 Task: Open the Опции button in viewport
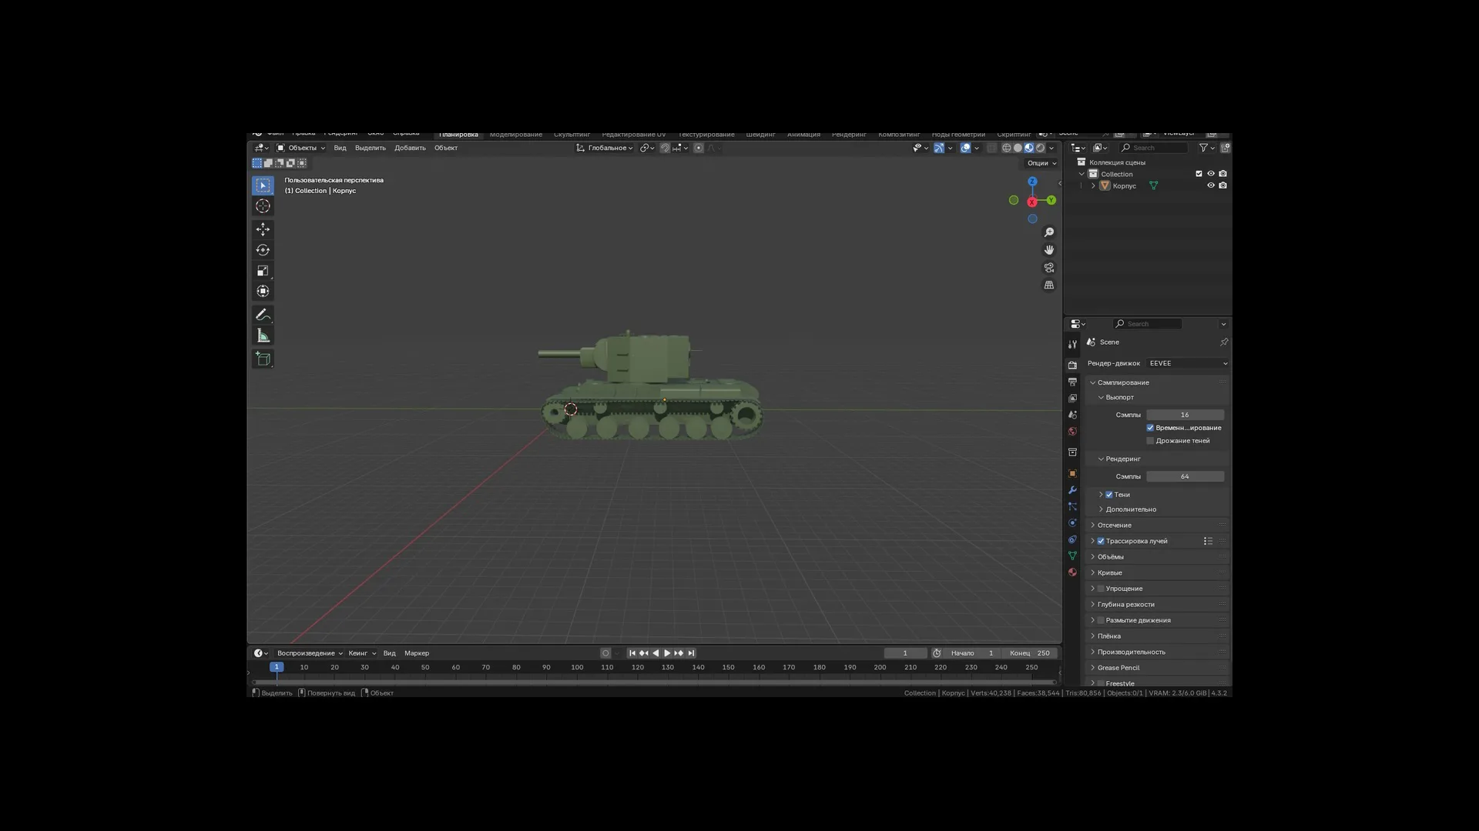click(x=1041, y=163)
